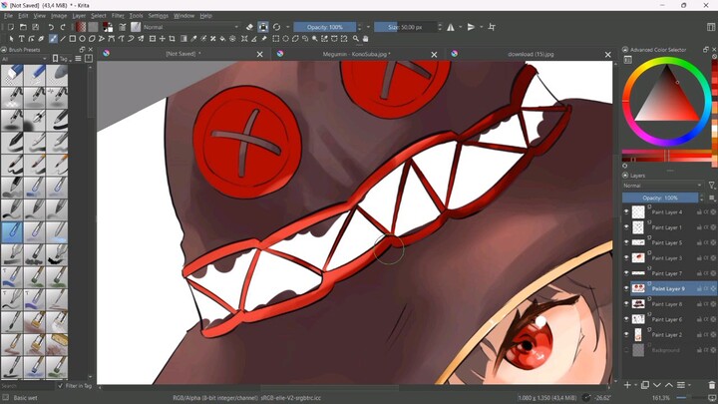Open the brush blending mode Normal dropdown

191,27
